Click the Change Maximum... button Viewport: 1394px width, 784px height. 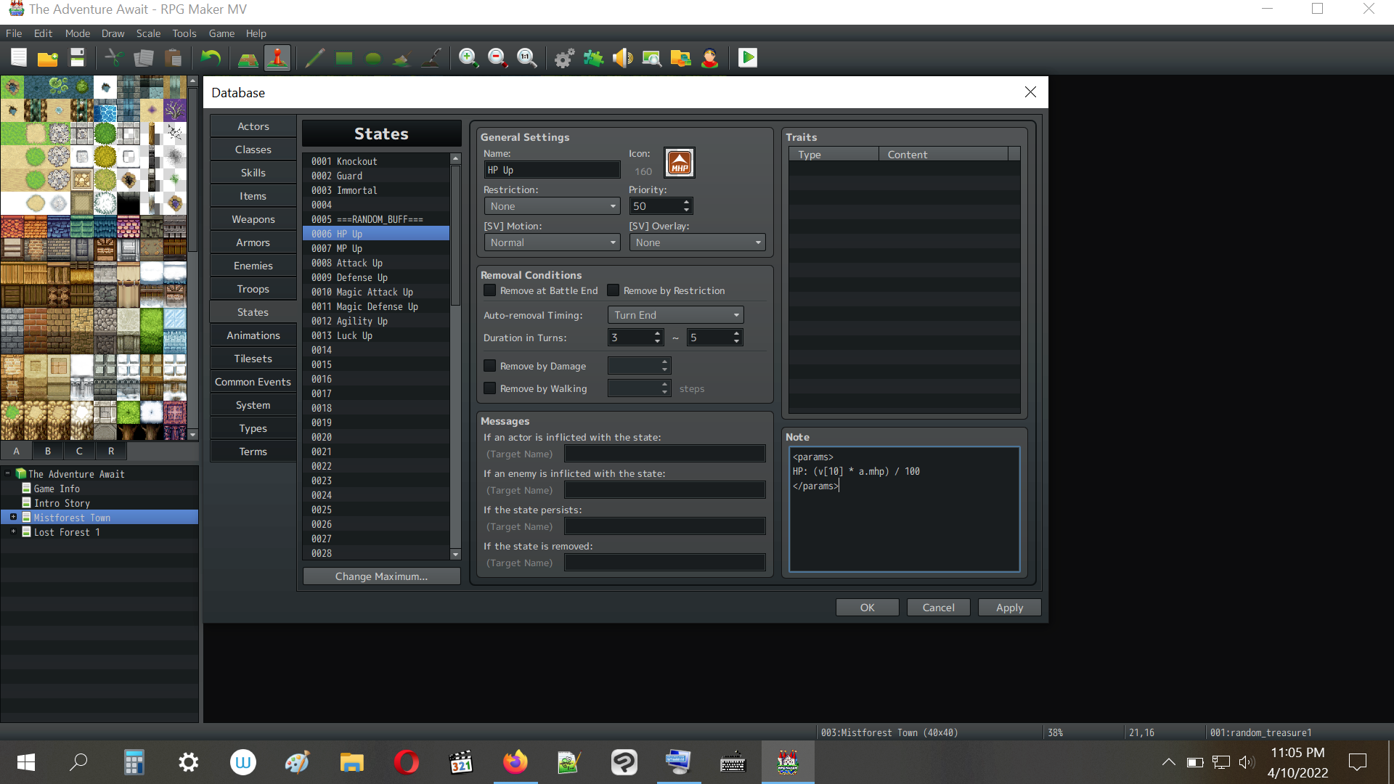click(x=381, y=576)
